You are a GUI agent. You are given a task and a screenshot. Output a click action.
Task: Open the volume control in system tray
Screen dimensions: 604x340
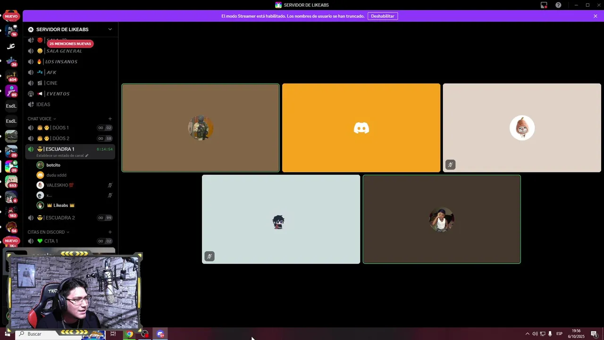535,334
